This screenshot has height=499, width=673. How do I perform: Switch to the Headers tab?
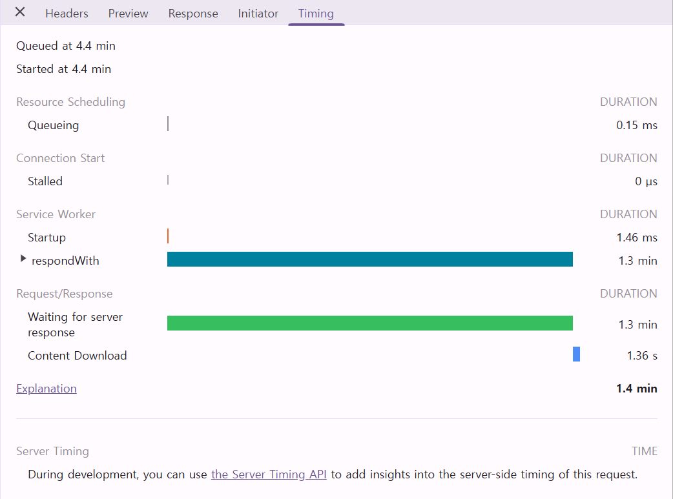(x=67, y=14)
